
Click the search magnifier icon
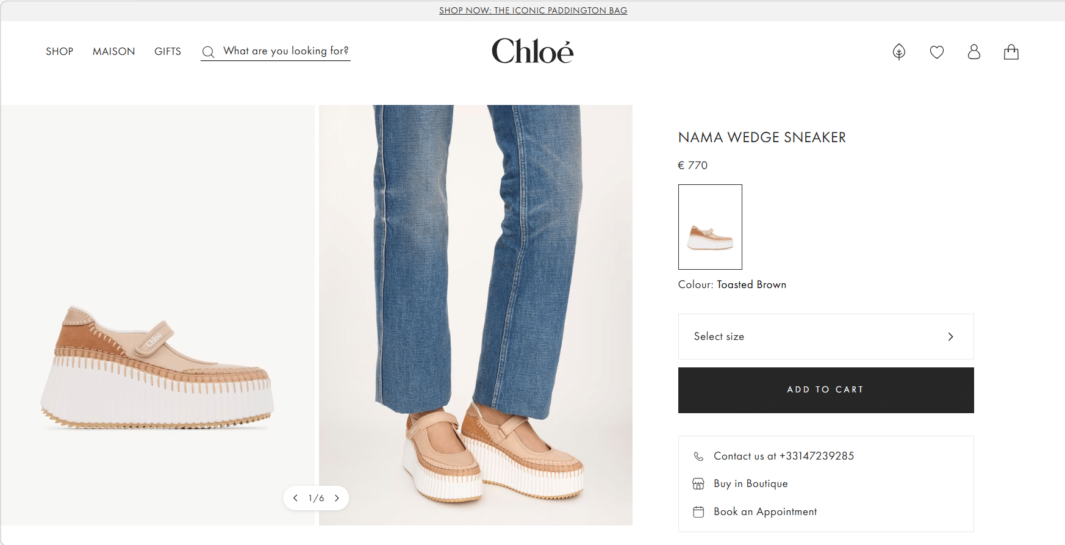pyautogui.click(x=208, y=52)
